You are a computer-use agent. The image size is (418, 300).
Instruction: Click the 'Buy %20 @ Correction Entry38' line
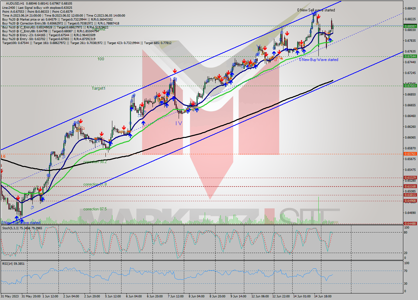(60, 23)
